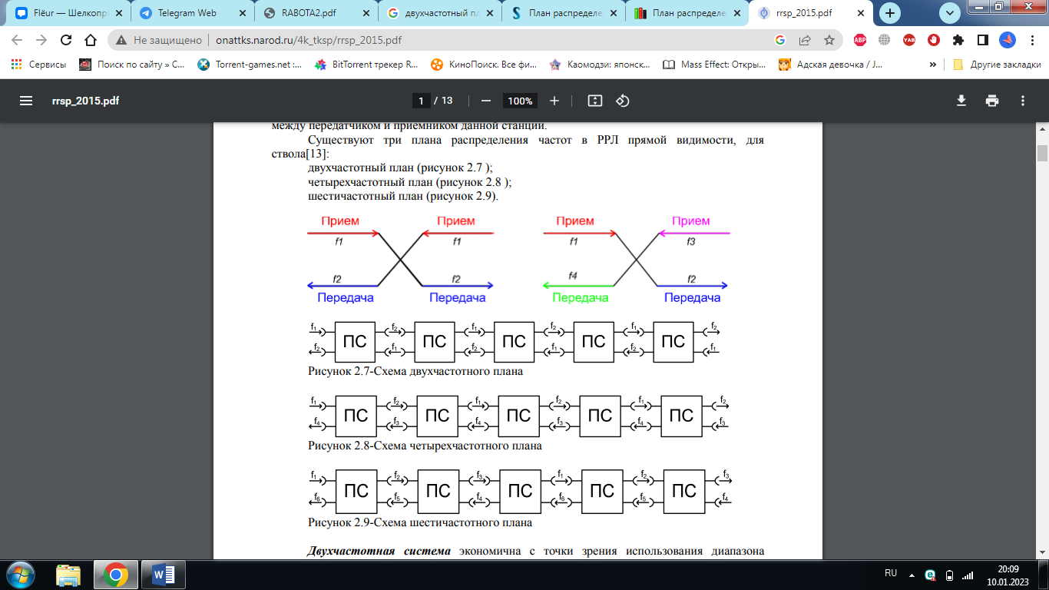The width and height of the screenshot is (1049, 590).
Task: Open the Адская девочка bookmark
Action: click(x=832, y=65)
